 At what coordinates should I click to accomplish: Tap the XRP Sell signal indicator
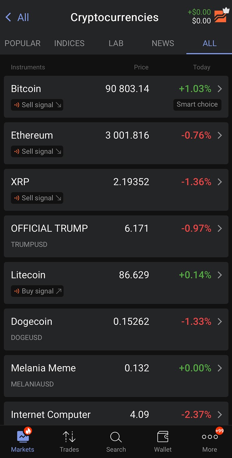[37, 198]
